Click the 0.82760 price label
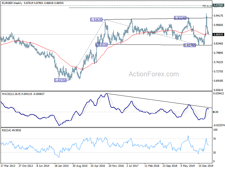The height and width of the screenshot is (169, 225). point(190,45)
